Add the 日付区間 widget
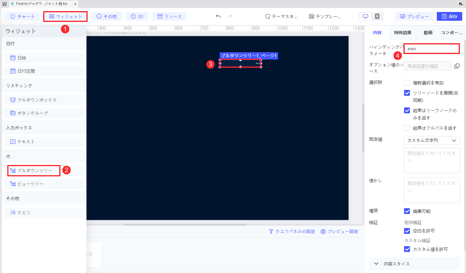The image size is (466, 273). pos(44,71)
